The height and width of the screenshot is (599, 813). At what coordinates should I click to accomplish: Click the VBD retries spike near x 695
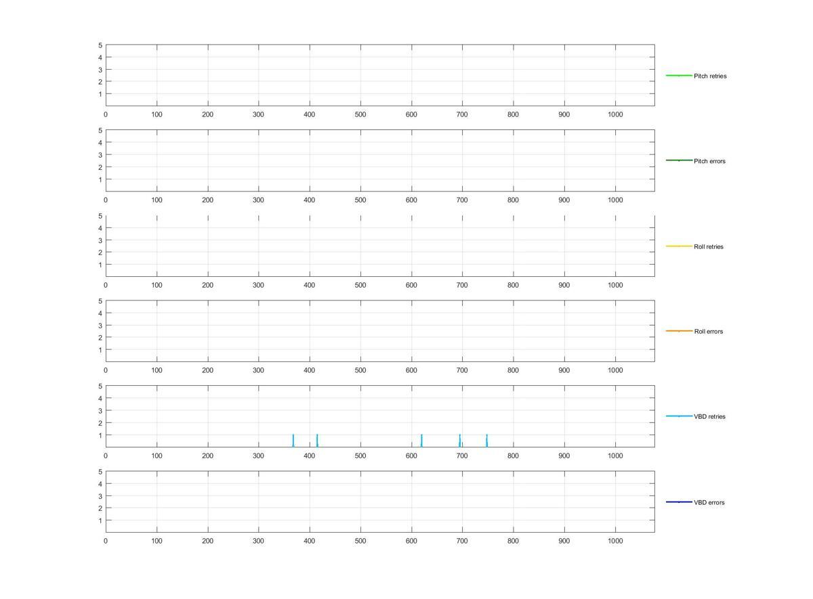coord(460,441)
